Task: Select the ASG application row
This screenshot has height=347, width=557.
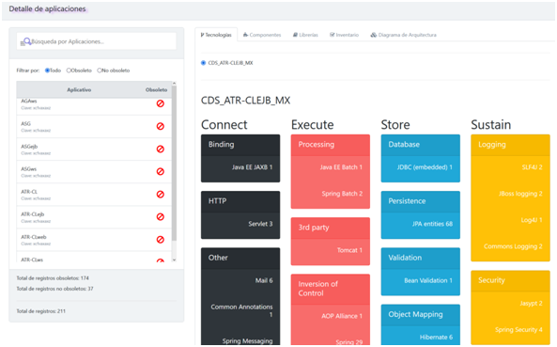Action: (94, 127)
